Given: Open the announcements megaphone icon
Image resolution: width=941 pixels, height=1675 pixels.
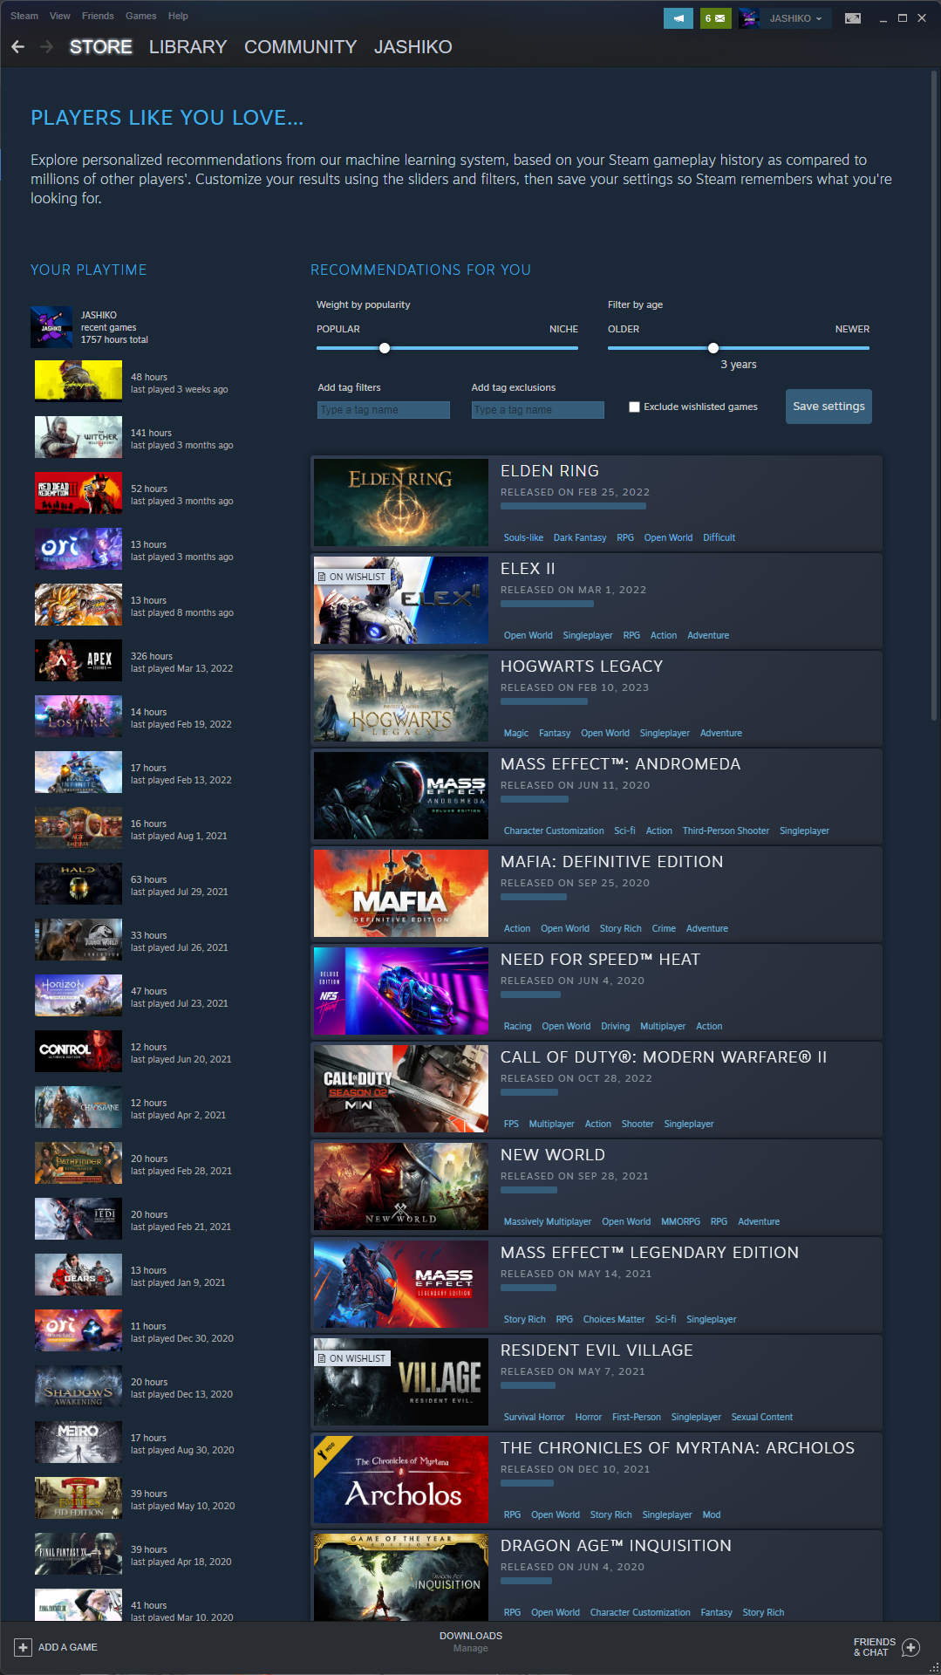Looking at the screenshot, I should [x=678, y=18].
